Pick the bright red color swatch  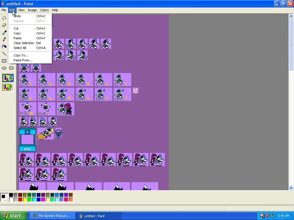(20, 200)
